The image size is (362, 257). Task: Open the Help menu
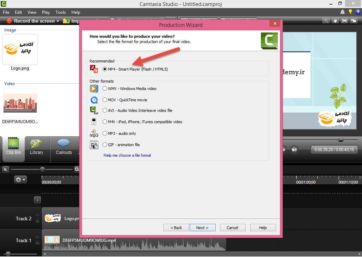76,12
